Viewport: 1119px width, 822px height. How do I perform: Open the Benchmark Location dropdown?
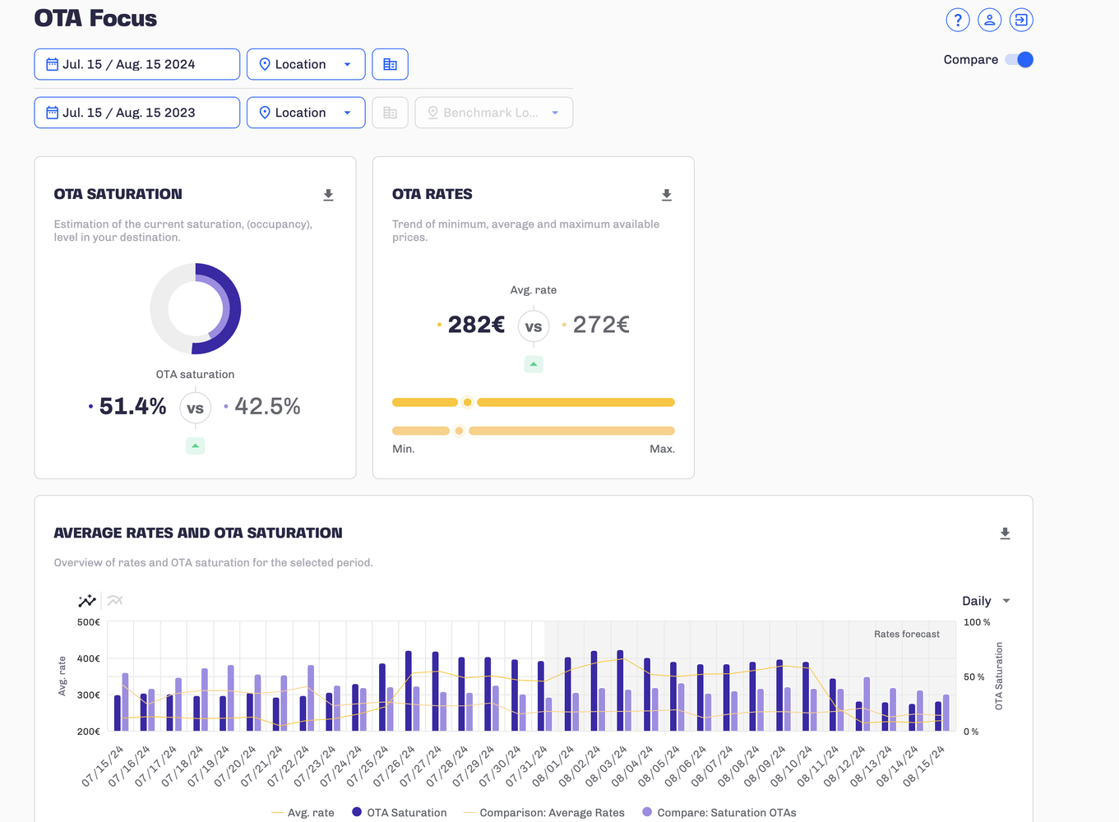493,113
